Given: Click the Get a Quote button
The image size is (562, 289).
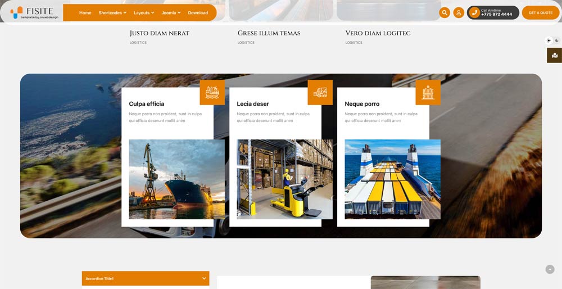Looking at the screenshot, I should (x=540, y=13).
